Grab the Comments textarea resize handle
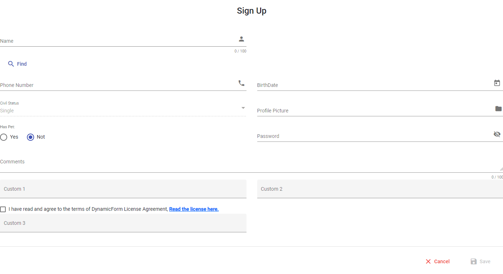Viewport: 503px width, 274px height. (501, 169)
